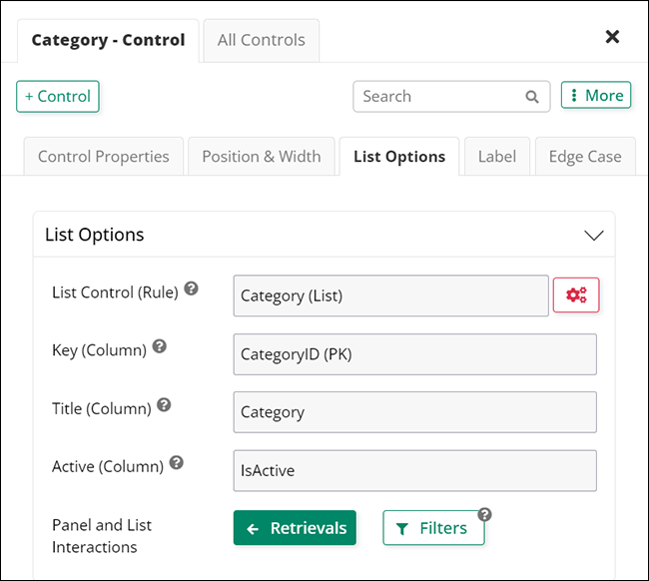Screen dimensions: 649x581
Task: Click help icon next to Title (Column)
Action: click(165, 405)
